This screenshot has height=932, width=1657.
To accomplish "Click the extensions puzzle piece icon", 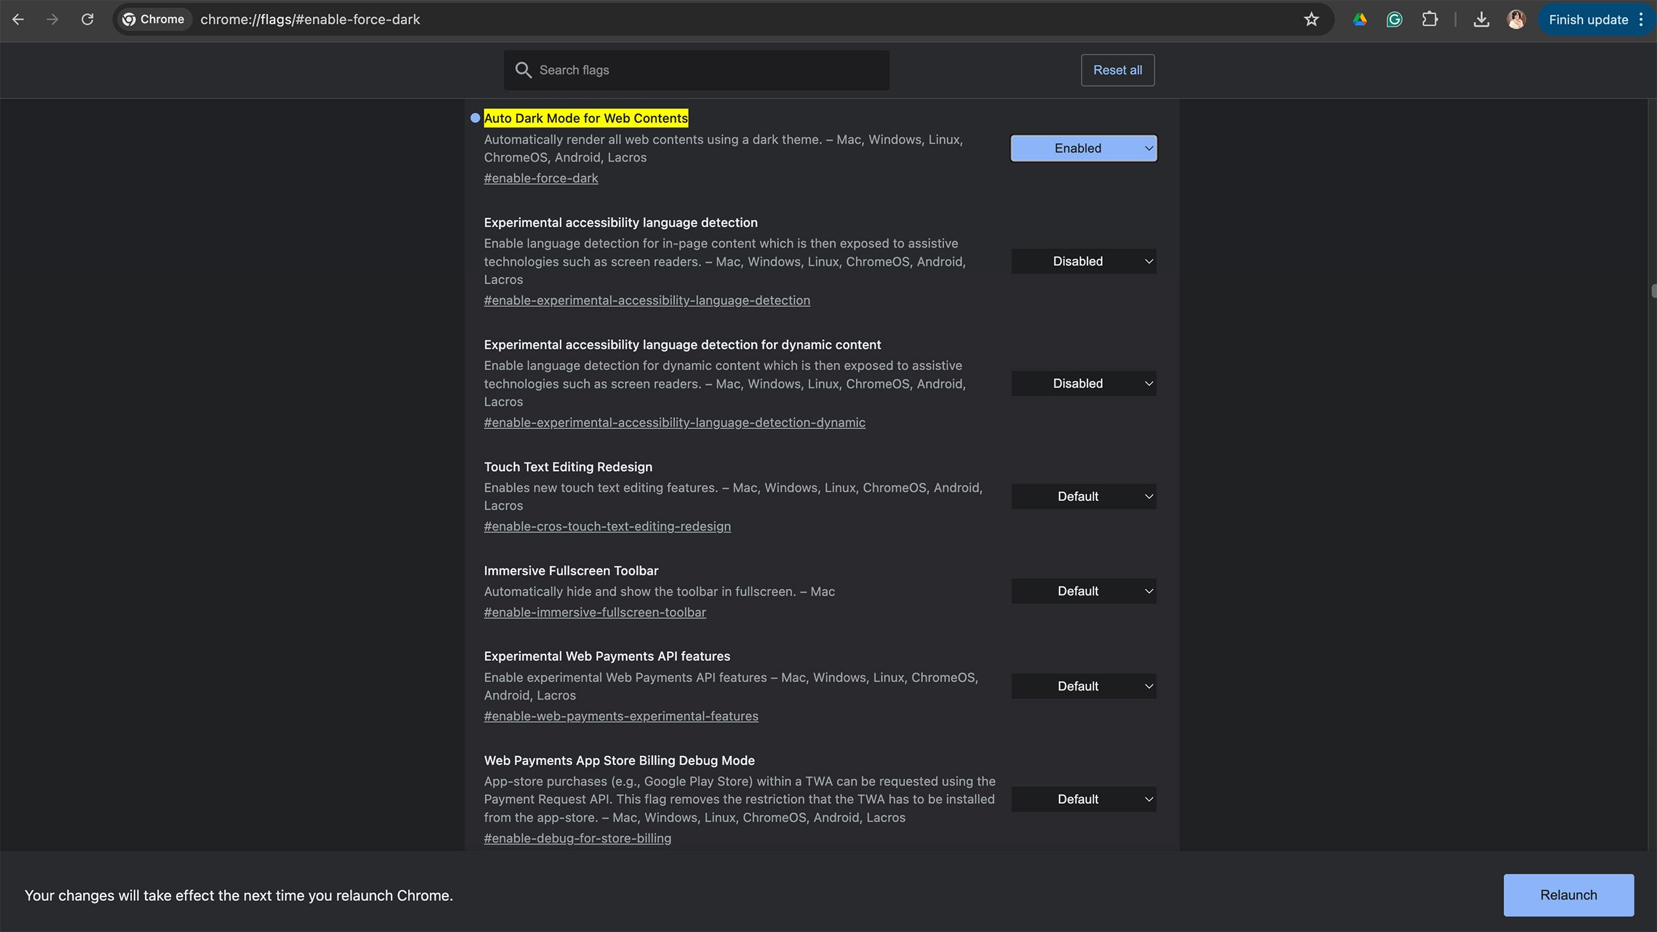I will coord(1430,19).
